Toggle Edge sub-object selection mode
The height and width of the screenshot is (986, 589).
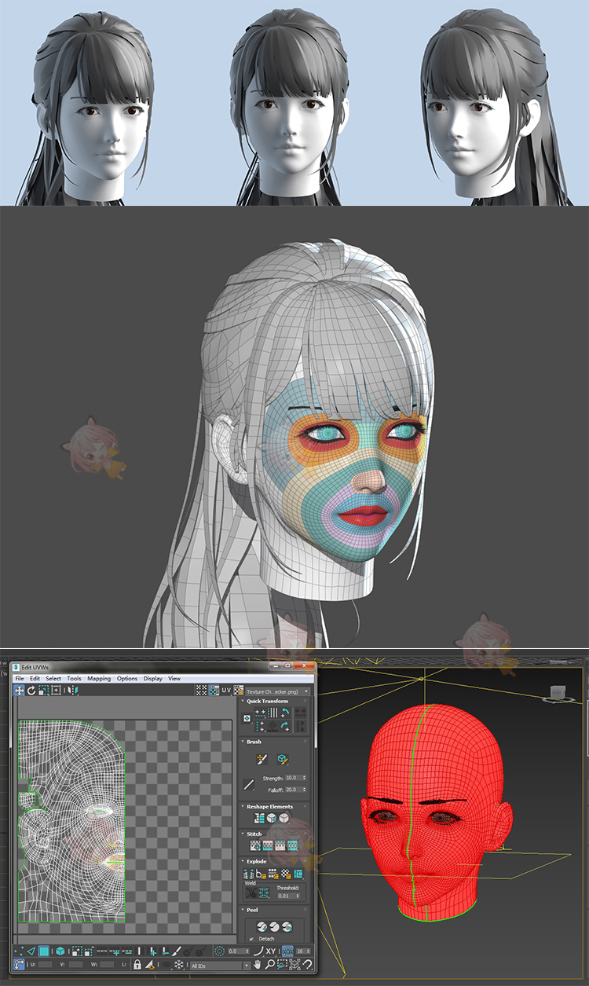click(31, 951)
